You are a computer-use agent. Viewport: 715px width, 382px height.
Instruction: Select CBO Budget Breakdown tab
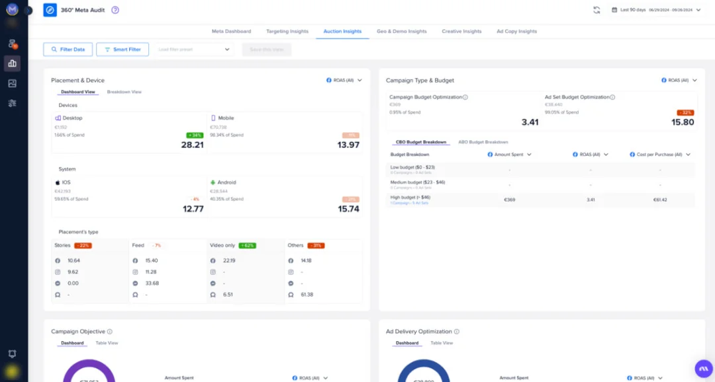point(421,142)
